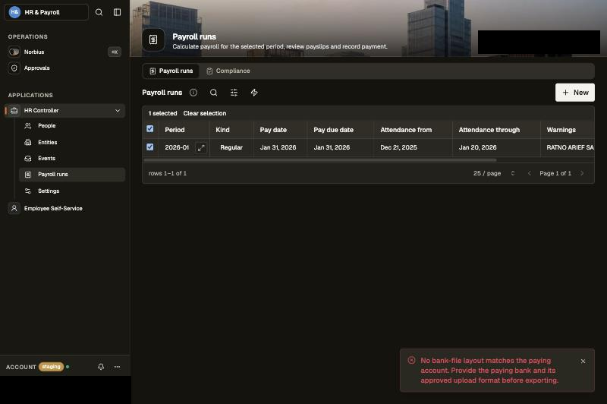Click the Employee Self-Service person icon
Viewport: 607px width, 404px height.
14,208
